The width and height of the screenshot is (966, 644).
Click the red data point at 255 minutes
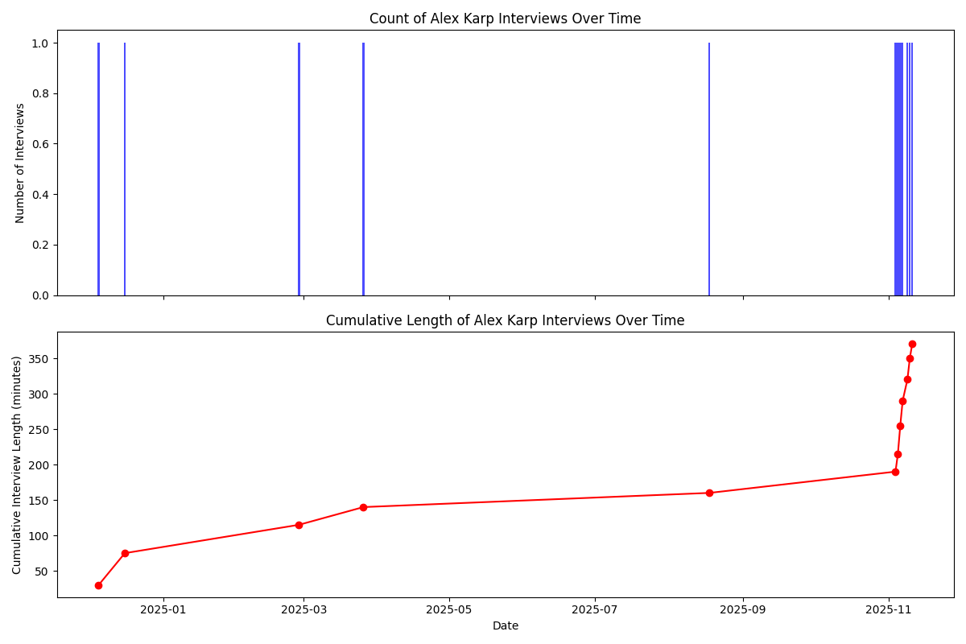click(900, 426)
